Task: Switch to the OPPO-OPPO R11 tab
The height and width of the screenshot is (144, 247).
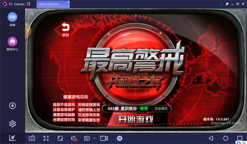Action: click(x=53, y=4)
